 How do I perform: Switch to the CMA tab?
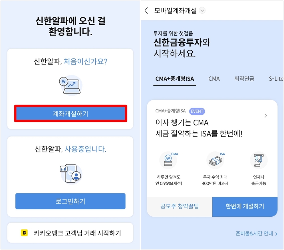(214, 79)
